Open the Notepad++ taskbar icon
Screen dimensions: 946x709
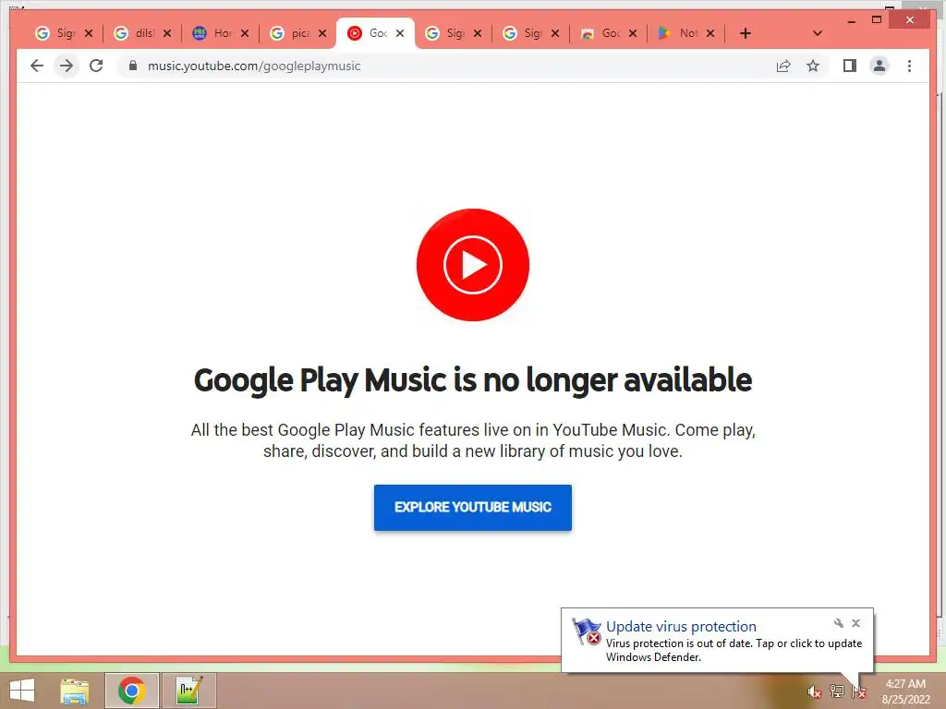coord(188,691)
